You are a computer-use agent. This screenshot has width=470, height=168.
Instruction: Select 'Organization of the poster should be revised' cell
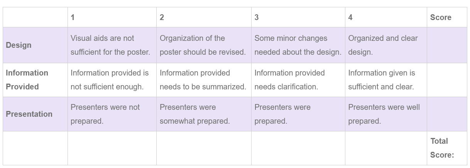[x=204, y=45]
